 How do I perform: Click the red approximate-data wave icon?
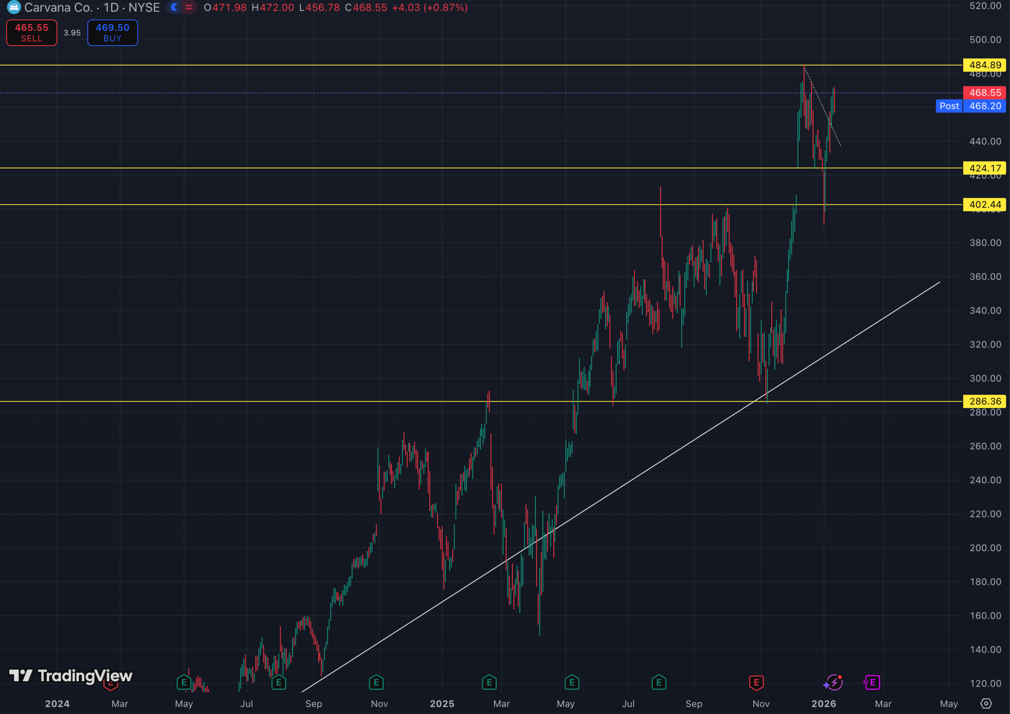(189, 7)
